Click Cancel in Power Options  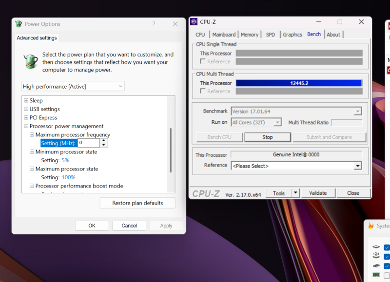point(129,226)
